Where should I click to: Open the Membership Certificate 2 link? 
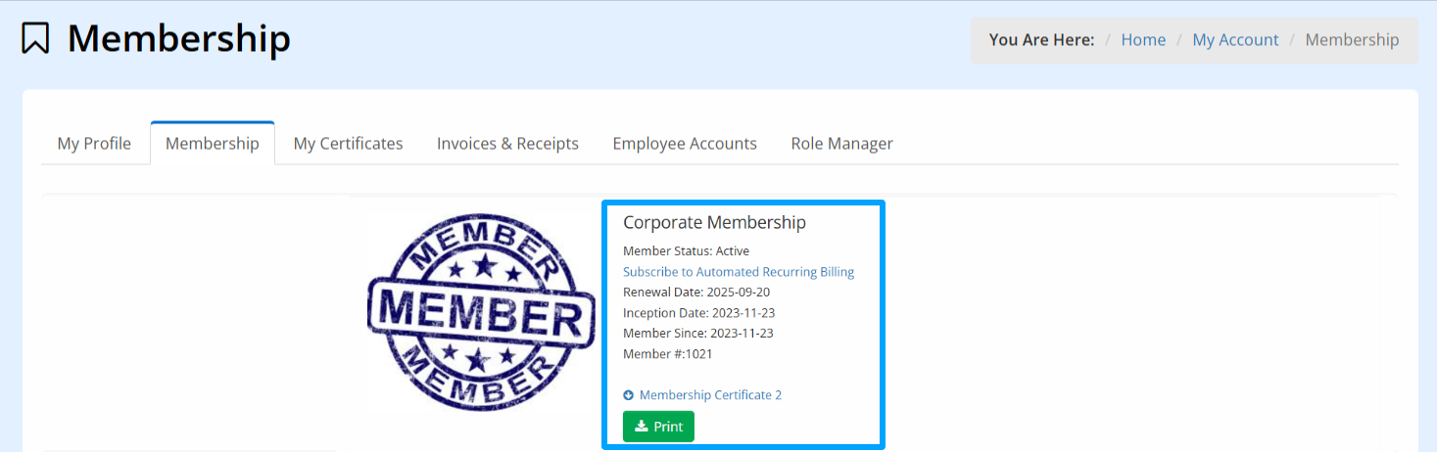pyautogui.click(x=710, y=395)
